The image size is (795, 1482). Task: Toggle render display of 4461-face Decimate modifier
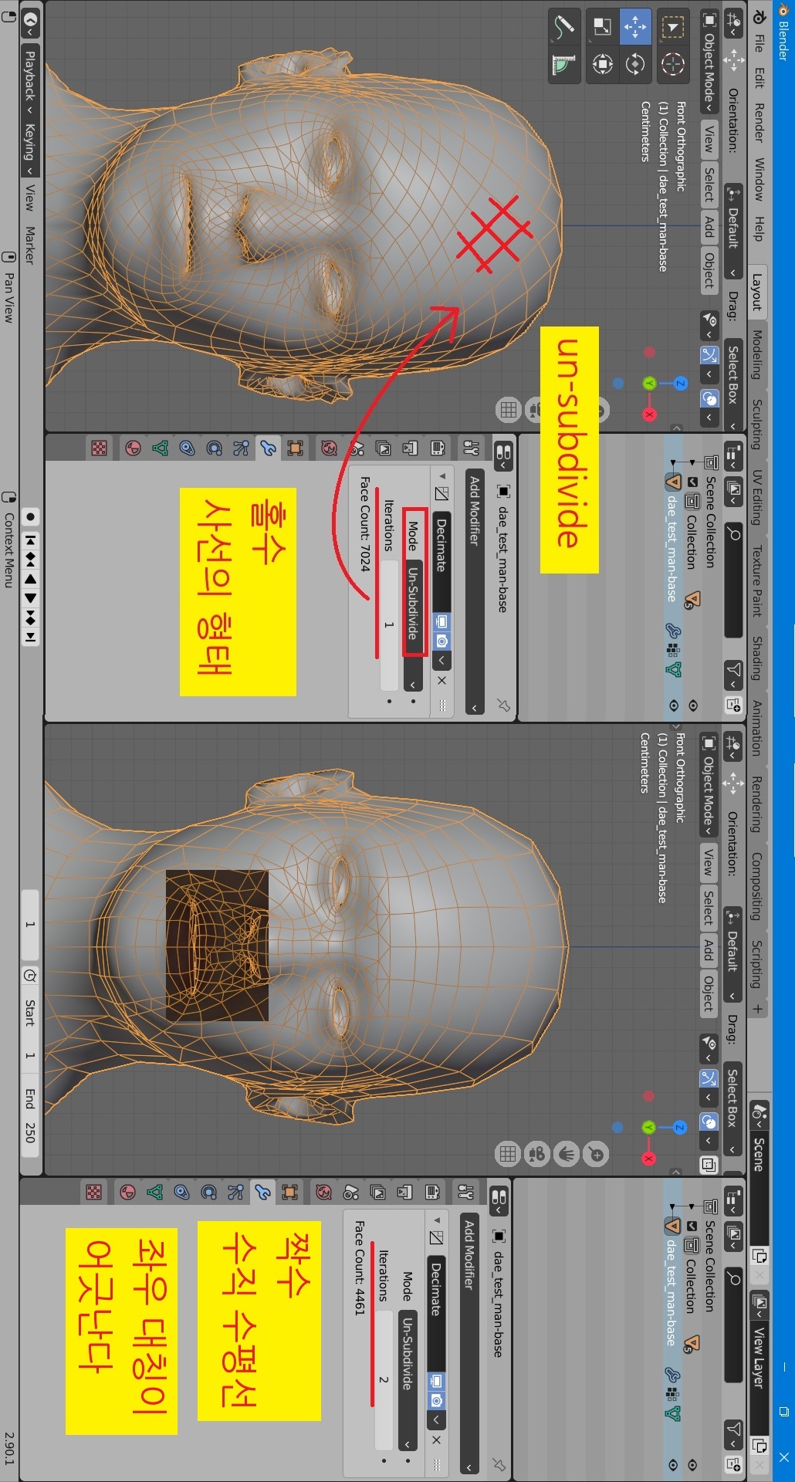pyautogui.click(x=436, y=1399)
